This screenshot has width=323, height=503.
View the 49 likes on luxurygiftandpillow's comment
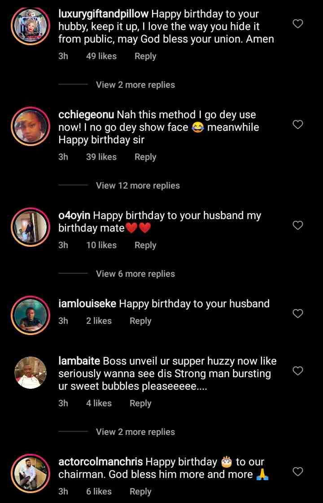(101, 56)
